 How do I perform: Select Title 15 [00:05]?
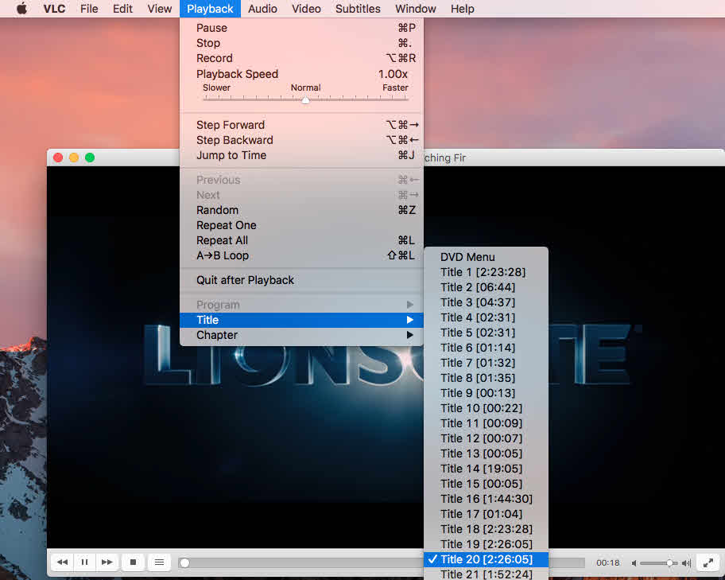pos(486,484)
